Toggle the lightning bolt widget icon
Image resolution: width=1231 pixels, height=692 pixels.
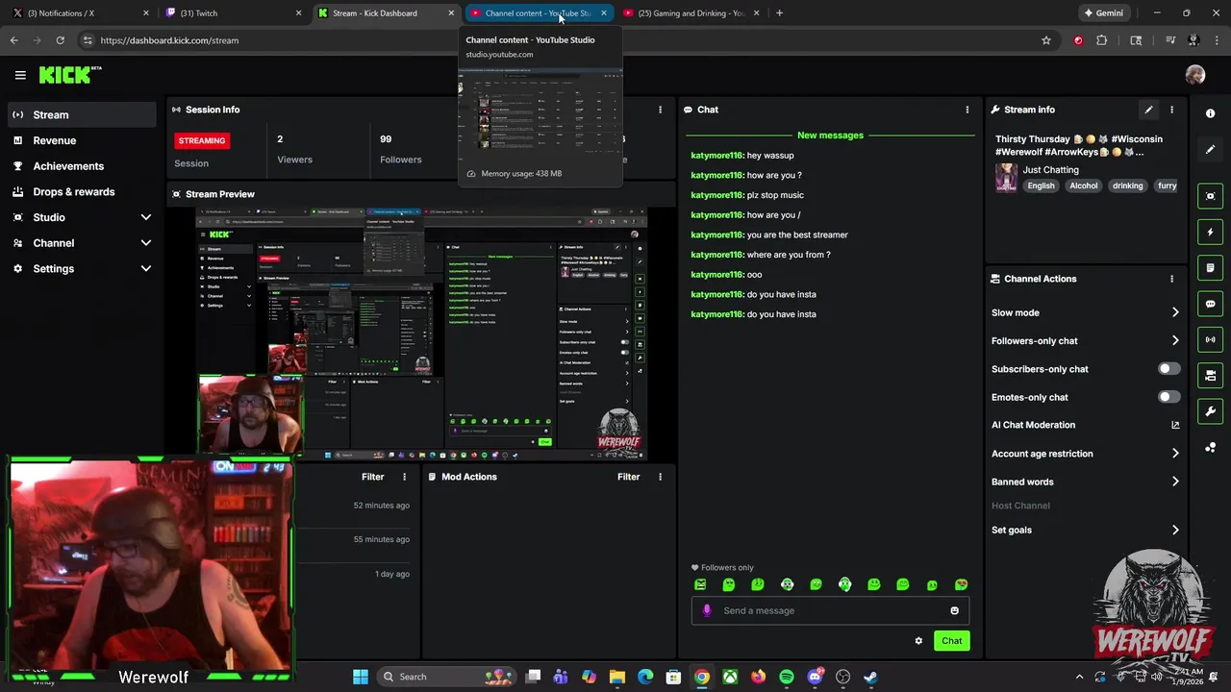[x=1211, y=232]
